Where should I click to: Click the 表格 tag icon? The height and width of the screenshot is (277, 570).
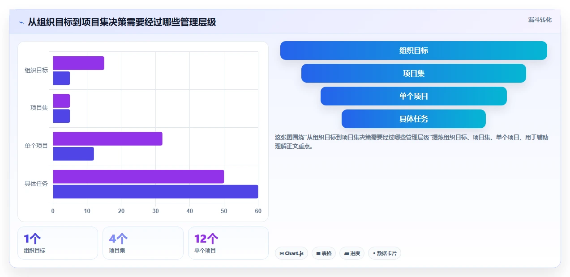pos(318,253)
